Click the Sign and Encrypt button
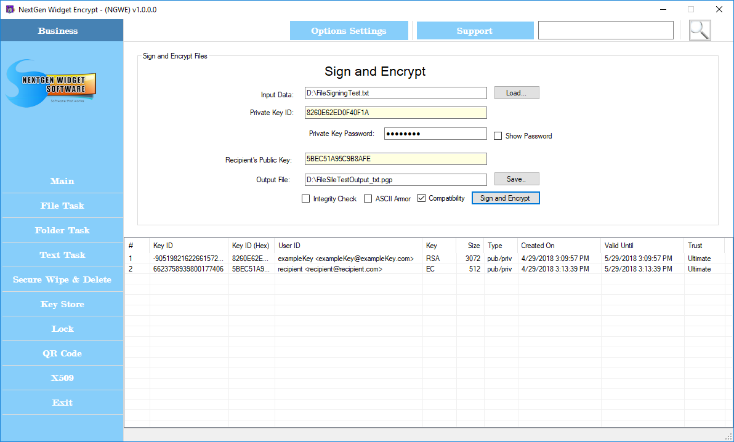The image size is (734, 442). tap(506, 198)
